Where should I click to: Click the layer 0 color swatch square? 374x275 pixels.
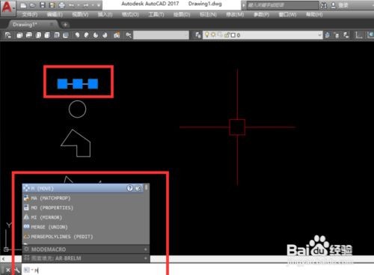(x=233, y=35)
